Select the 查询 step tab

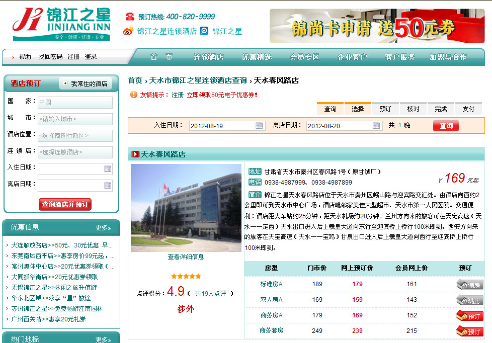click(x=330, y=109)
